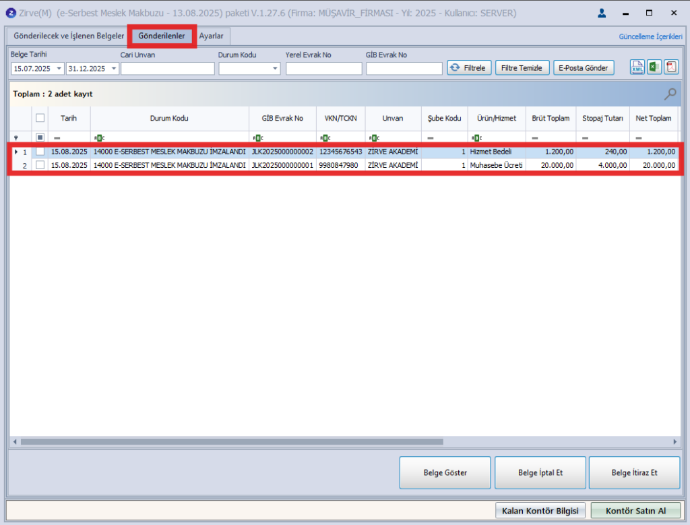Click Unvan column filter operator icon
Viewport: 690px width, 525px height.
tap(374, 137)
